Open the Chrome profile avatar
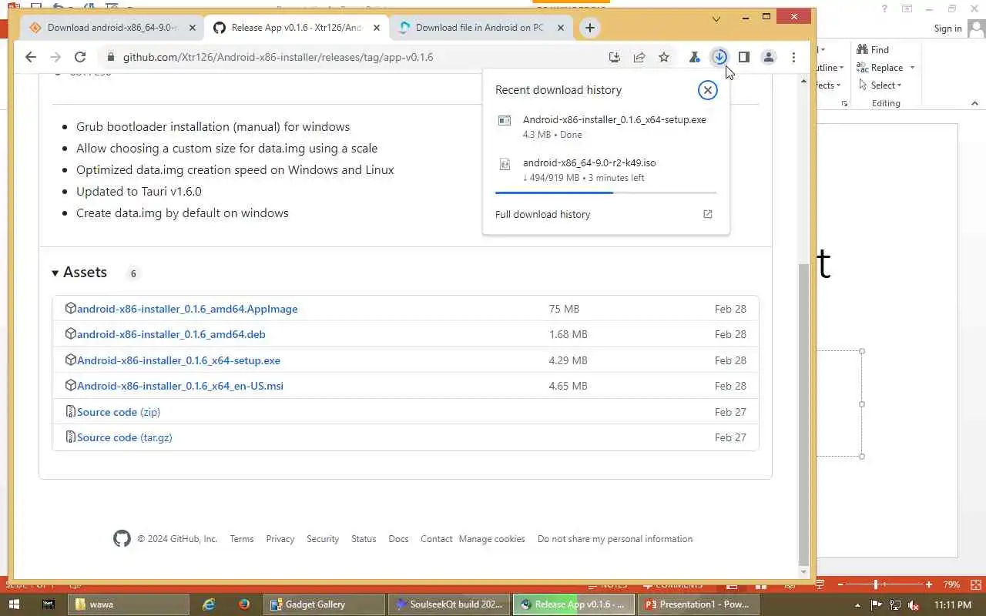 [x=769, y=57]
